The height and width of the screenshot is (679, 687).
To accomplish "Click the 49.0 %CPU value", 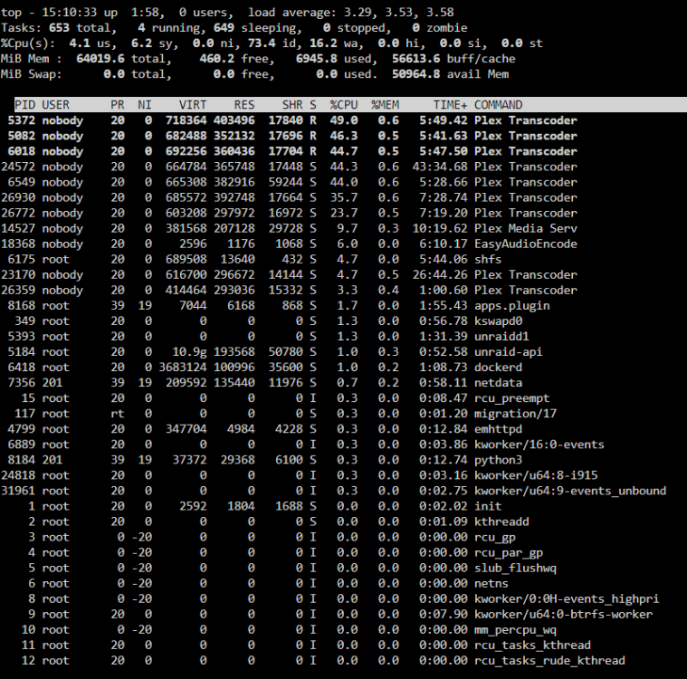I will tap(344, 120).
